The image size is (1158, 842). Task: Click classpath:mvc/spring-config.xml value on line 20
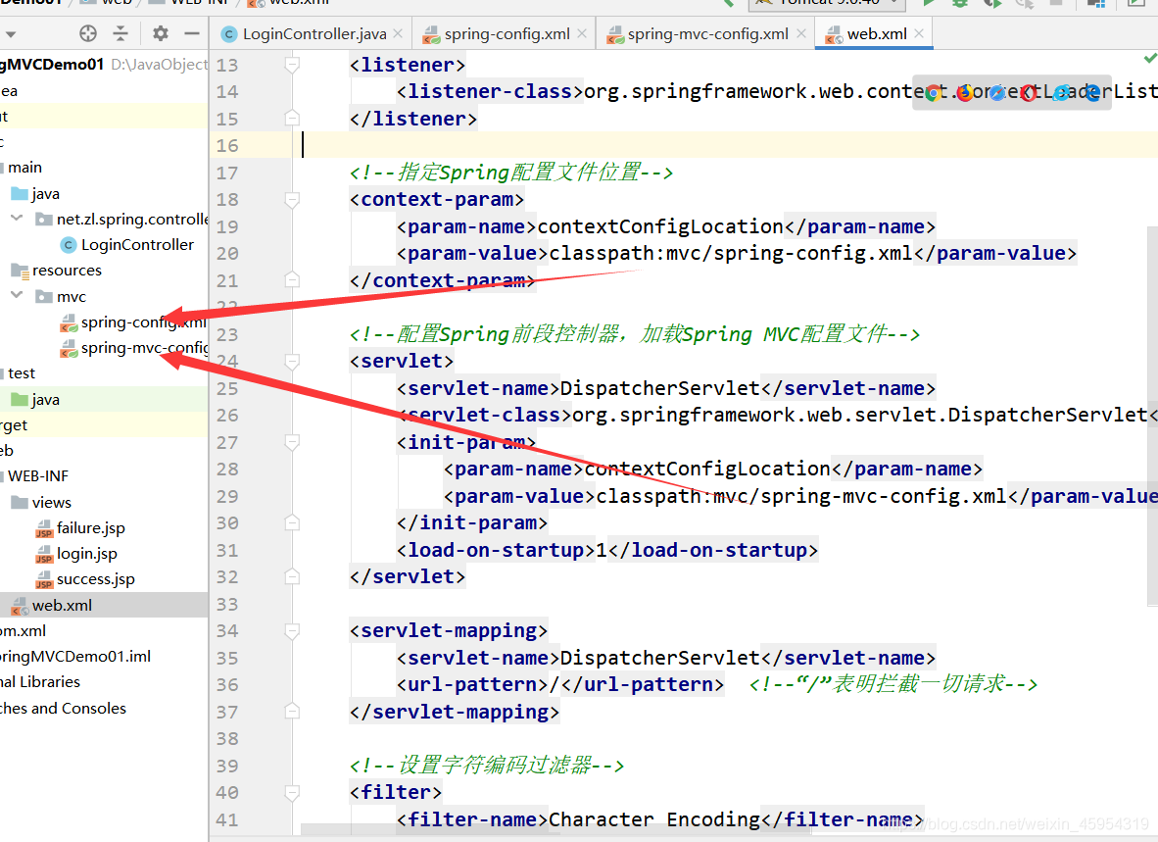click(x=731, y=253)
